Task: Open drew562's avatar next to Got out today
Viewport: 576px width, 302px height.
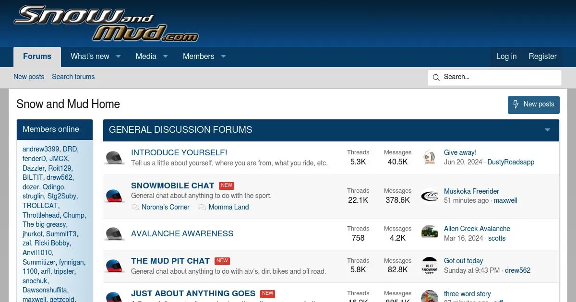Action: click(x=430, y=266)
